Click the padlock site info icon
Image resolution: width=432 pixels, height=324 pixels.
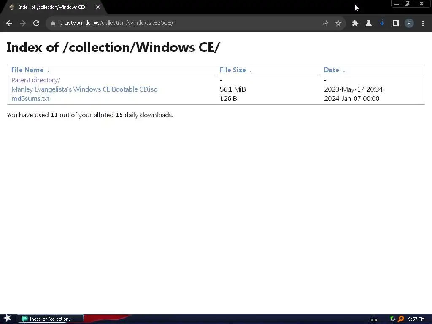click(53, 23)
